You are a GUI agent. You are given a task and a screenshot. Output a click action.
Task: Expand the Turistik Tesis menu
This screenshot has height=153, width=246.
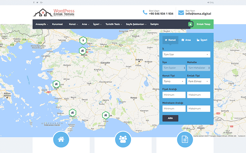[113, 24]
